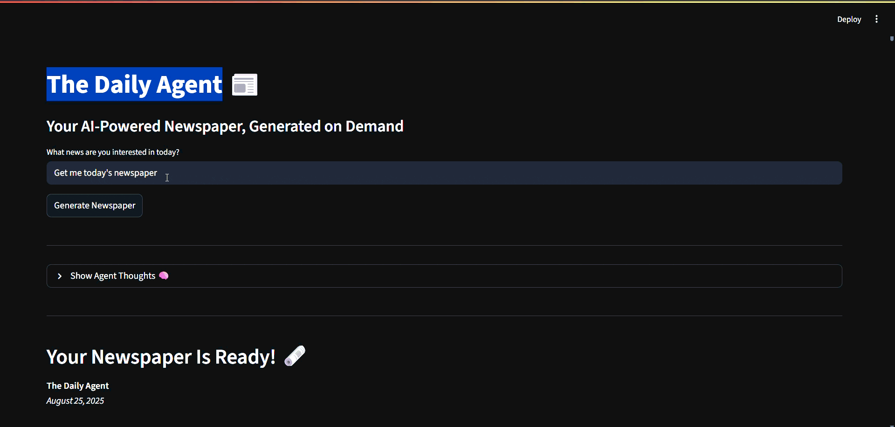
Task: Click the scrollbar down arrow
Action: [x=892, y=425]
